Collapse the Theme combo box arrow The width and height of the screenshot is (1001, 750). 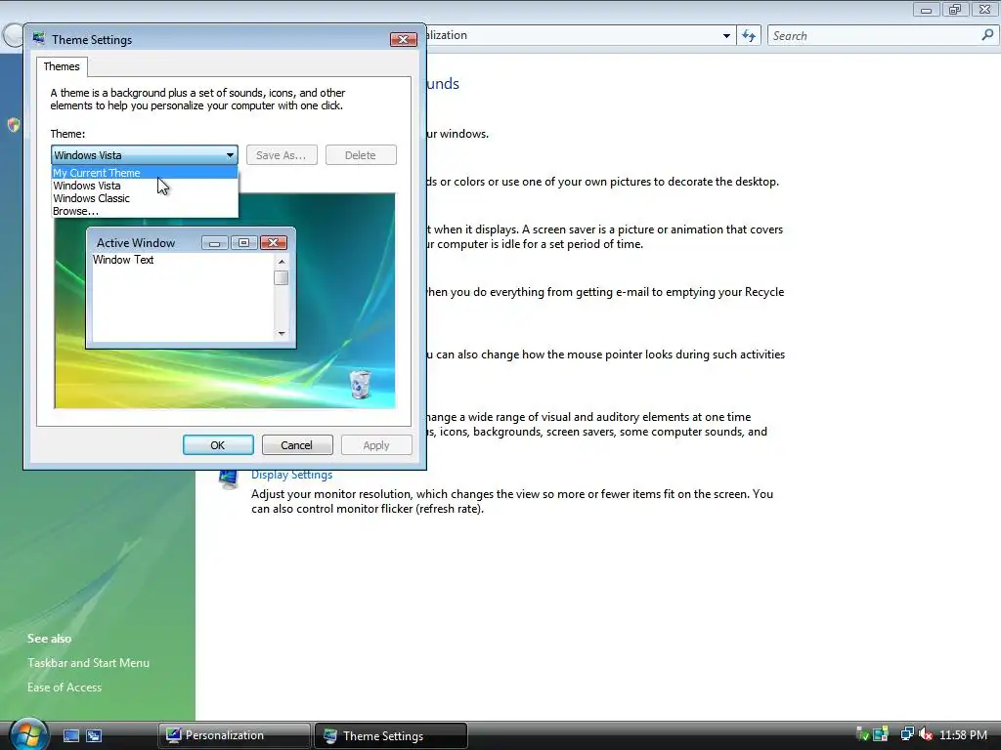[x=230, y=155]
